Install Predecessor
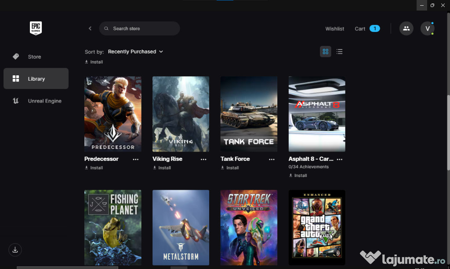The image size is (450, 269). point(94,168)
